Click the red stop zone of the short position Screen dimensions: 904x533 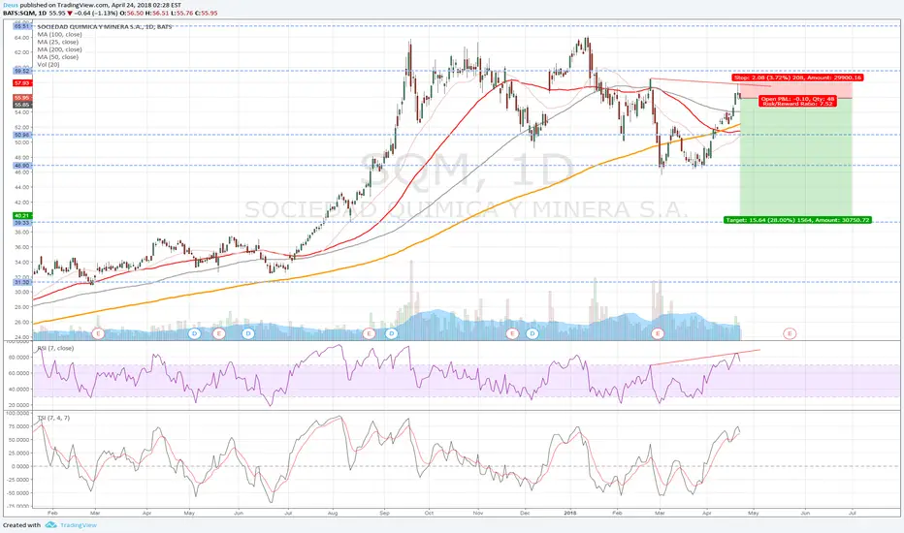pyautogui.click(x=795, y=90)
